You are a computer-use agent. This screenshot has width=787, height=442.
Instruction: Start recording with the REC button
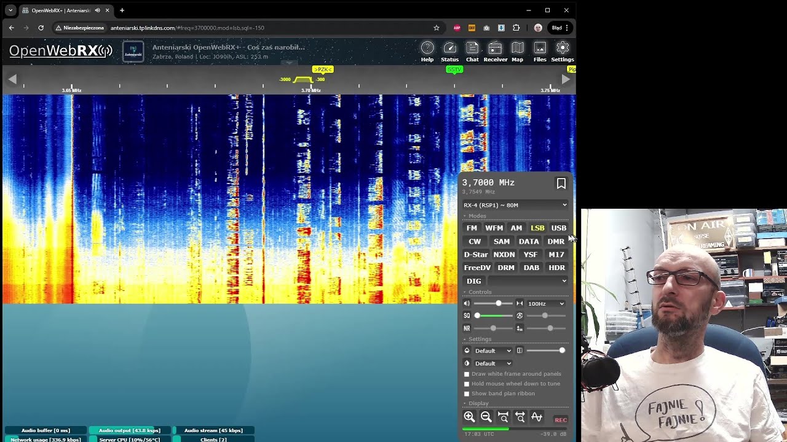point(561,420)
